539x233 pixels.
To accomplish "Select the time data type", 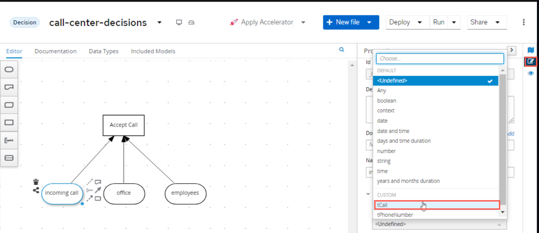I will pyautogui.click(x=436, y=171).
